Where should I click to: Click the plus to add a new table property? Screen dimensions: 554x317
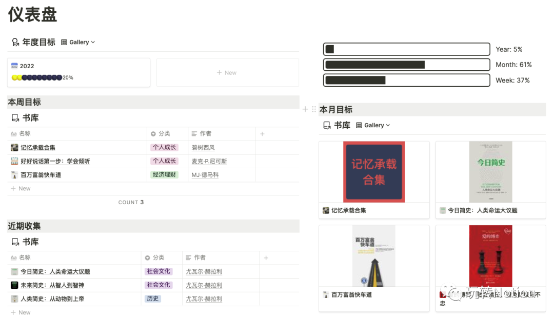pyautogui.click(x=262, y=133)
